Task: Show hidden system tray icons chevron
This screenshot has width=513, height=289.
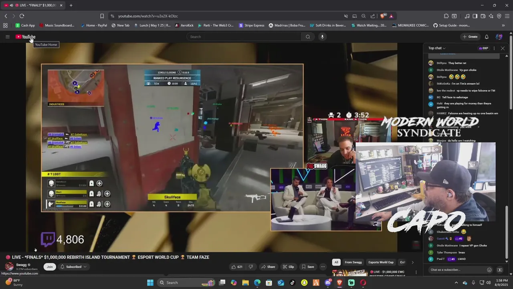Action: (456, 283)
